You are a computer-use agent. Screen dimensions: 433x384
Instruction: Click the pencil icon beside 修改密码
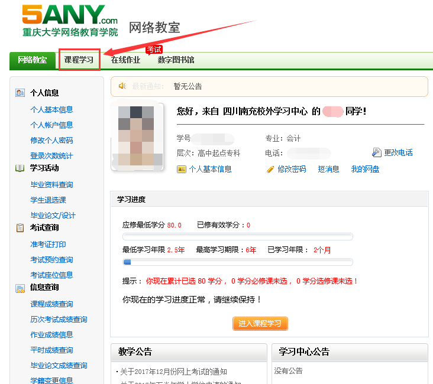pyautogui.click(x=270, y=169)
